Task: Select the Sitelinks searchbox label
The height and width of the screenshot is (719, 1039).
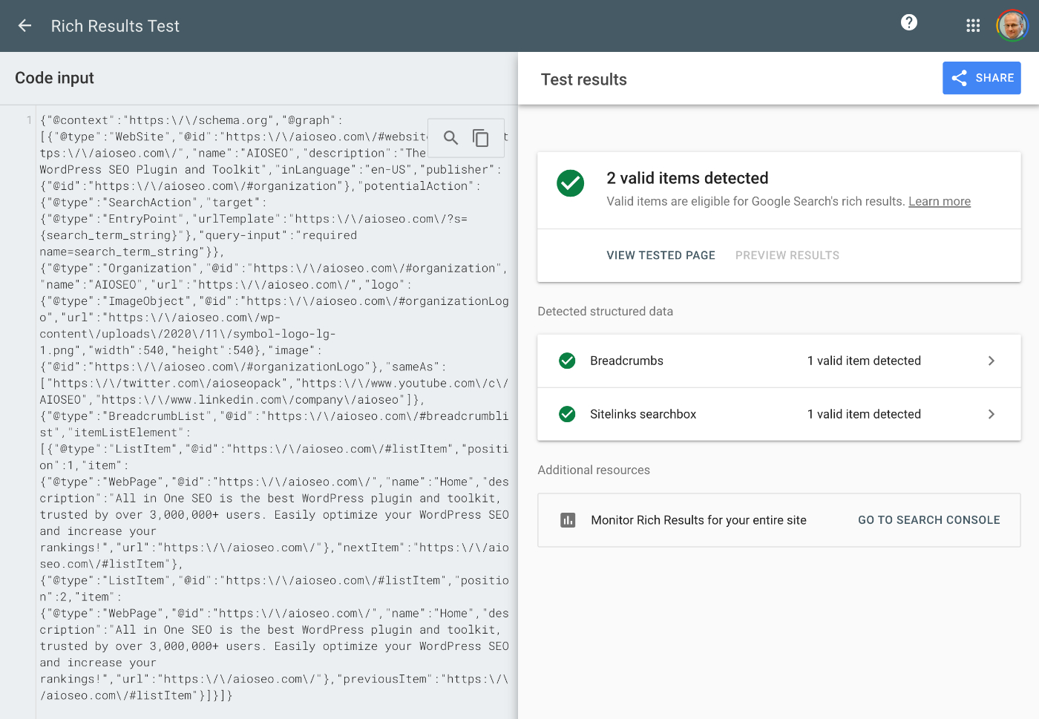Action: click(643, 414)
